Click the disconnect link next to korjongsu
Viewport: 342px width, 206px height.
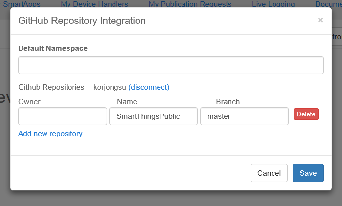point(149,87)
